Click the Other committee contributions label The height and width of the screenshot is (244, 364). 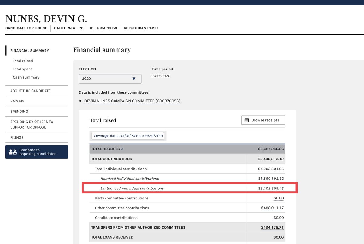coord(122,208)
